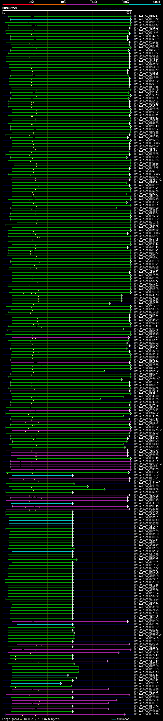
Task: Open the UniRef100_B1PT17 entry
Action: pos(146,436)
